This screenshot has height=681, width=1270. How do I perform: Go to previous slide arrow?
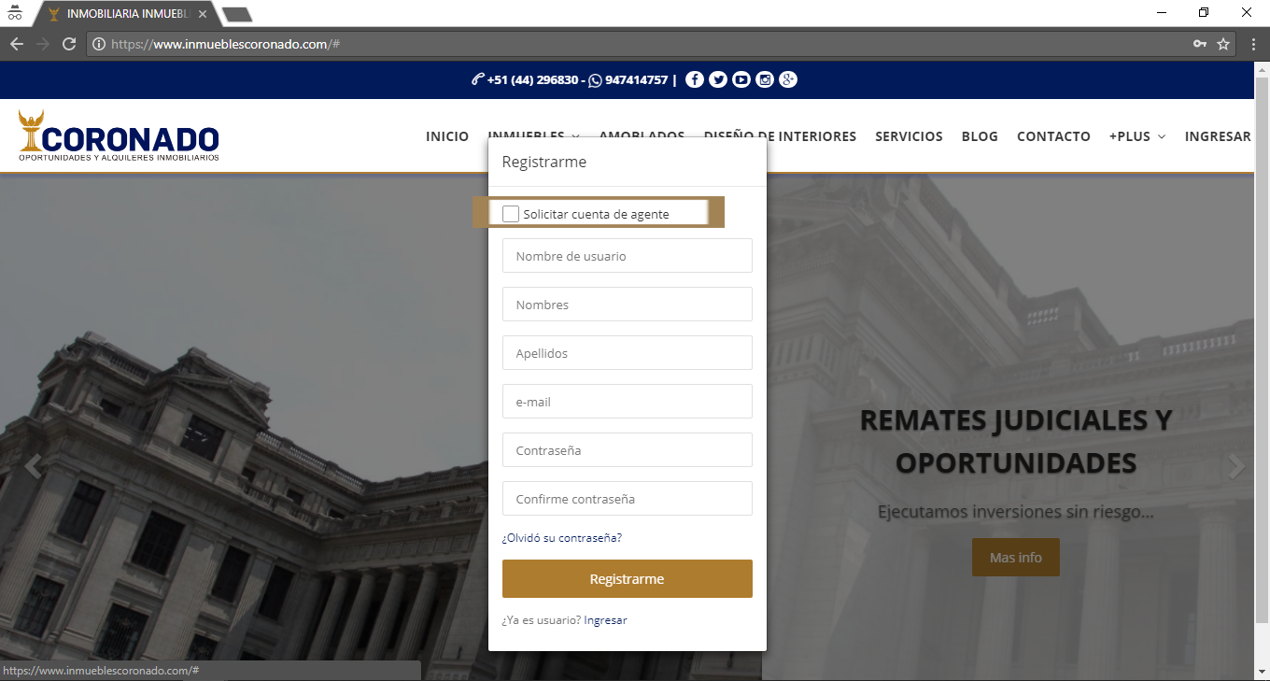click(x=33, y=467)
